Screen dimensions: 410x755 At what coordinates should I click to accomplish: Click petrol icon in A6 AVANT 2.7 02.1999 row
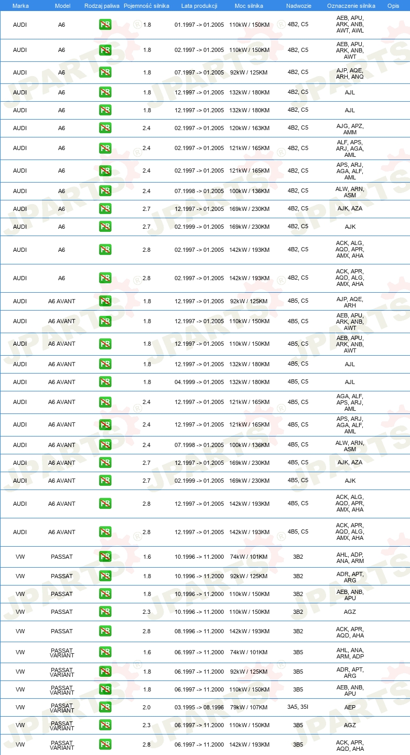click(105, 481)
